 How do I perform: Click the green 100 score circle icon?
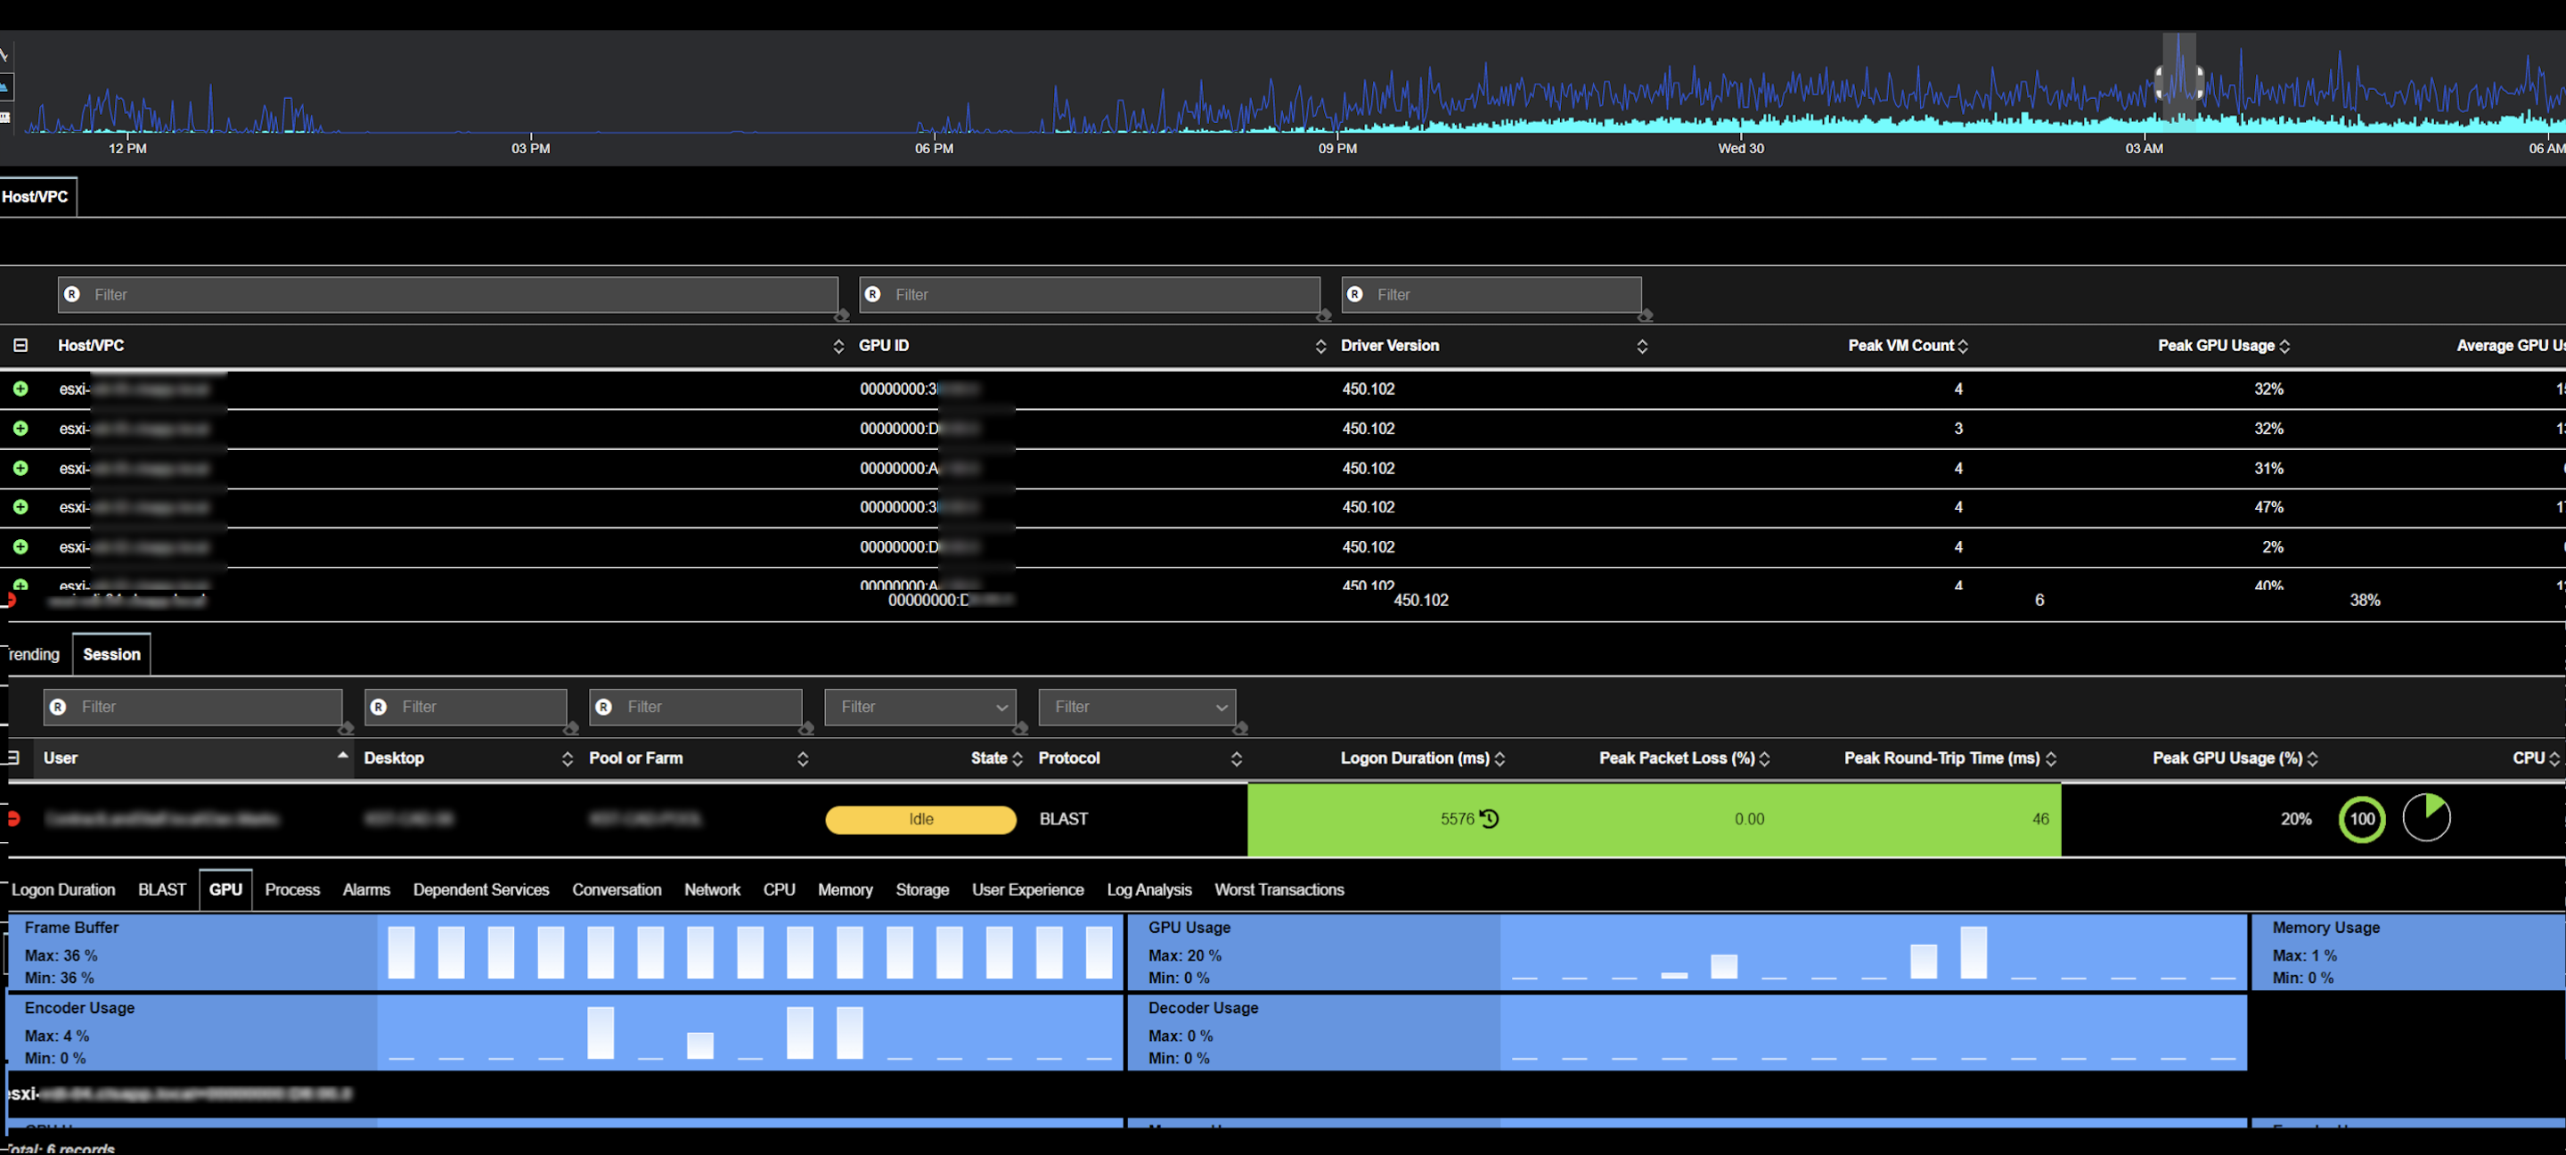(2362, 819)
